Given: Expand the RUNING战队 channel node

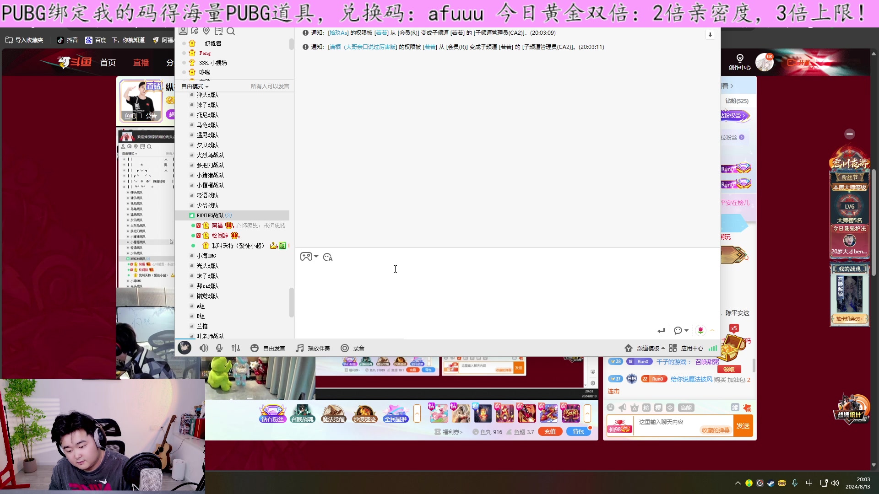Looking at the screenshot, I should point(192,215).
